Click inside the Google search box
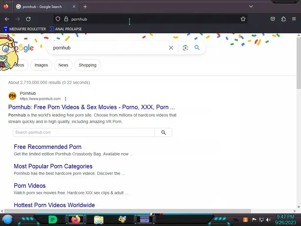301x226 pixels. tap(108, 48)
